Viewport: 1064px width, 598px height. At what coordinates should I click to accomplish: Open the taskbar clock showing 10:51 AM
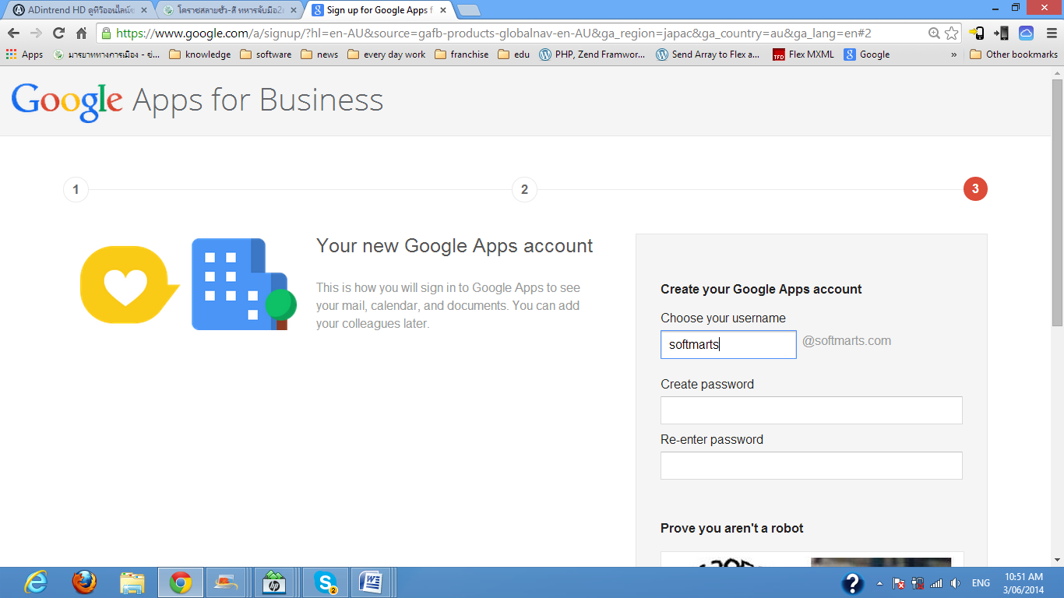pos(1023,583)
